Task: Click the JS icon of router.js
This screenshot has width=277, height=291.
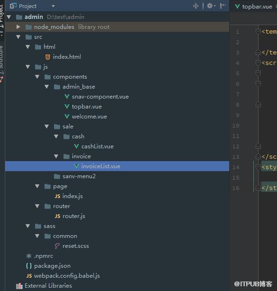Action: click(57, 216)
